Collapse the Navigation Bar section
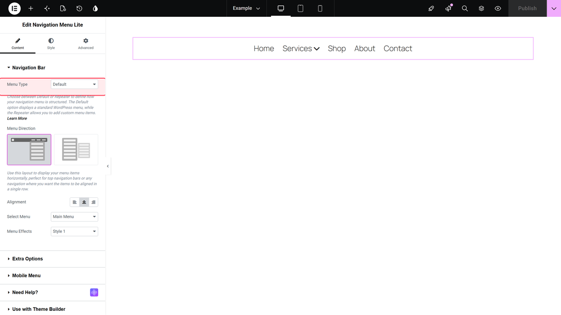This screenshot has height=315, width=561. pos(52,68)
